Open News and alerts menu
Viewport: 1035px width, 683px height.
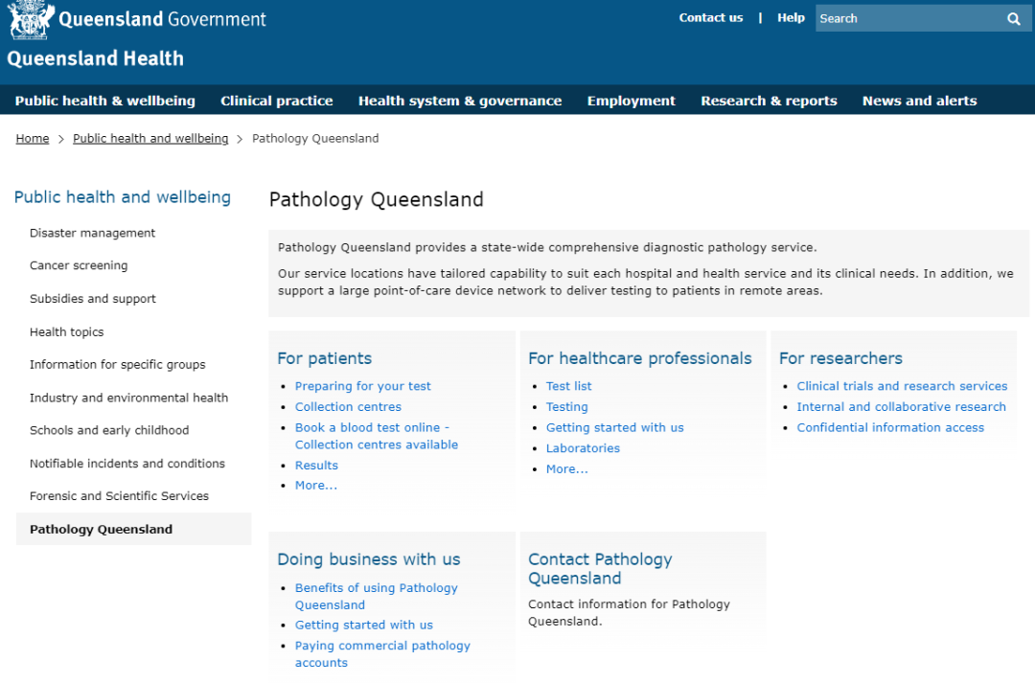click(x=919, y=101)
